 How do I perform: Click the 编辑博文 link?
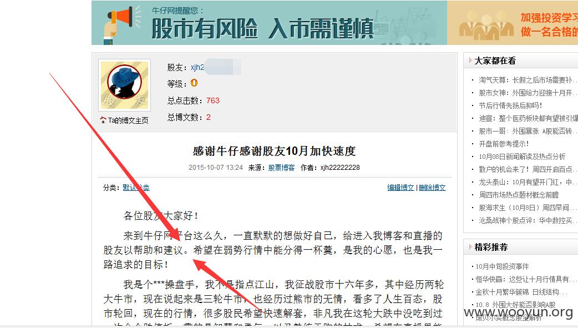400,188
